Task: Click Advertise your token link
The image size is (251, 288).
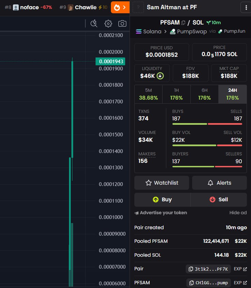Action: tap(161, 213)
